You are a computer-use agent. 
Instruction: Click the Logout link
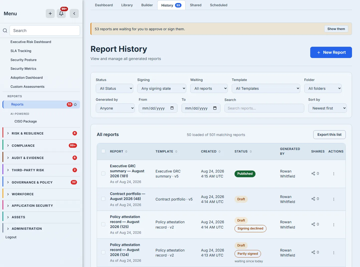11,237
